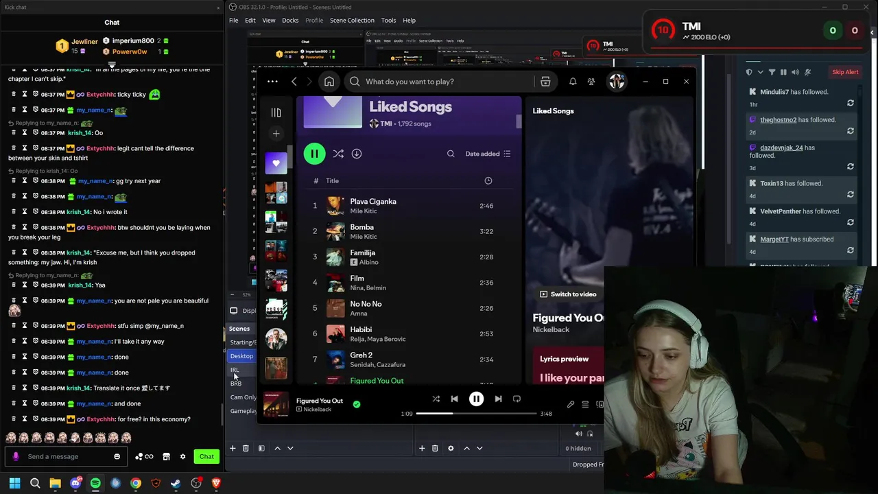Move the scene up with the arrow
Screen dimensions: 878x494
coord(277,448)
